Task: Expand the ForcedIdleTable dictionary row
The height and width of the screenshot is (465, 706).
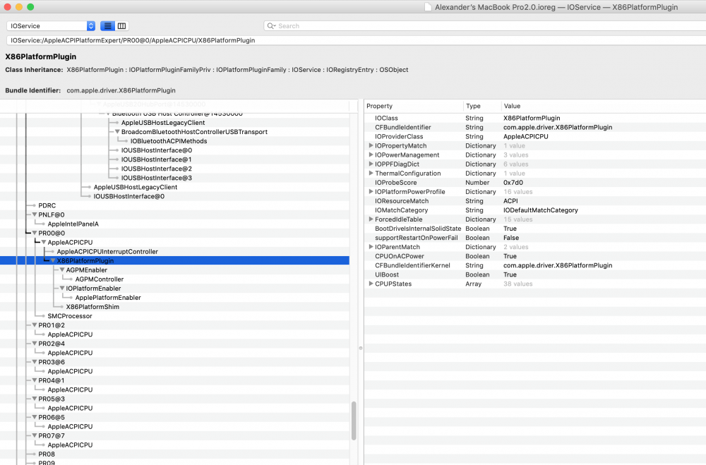Action: (x=371, y=219)
